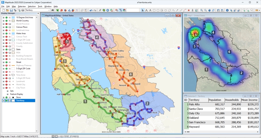Close the Display Manager panel
The height and width of the screenshot is (138, 261).
(x=38, y=14)
